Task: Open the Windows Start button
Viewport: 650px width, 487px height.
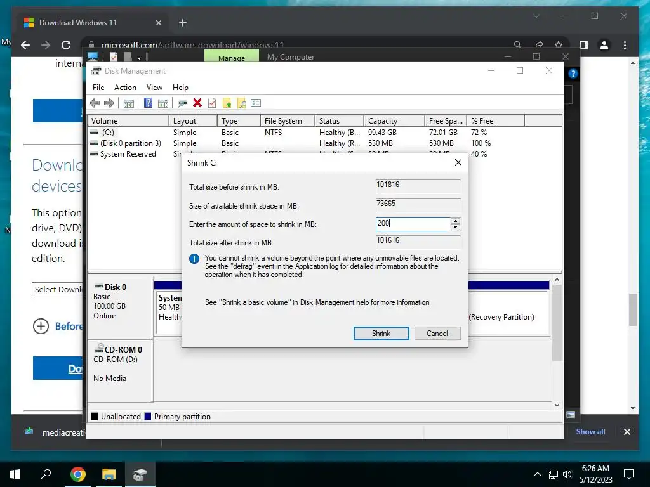Action: tap(15, 474)
